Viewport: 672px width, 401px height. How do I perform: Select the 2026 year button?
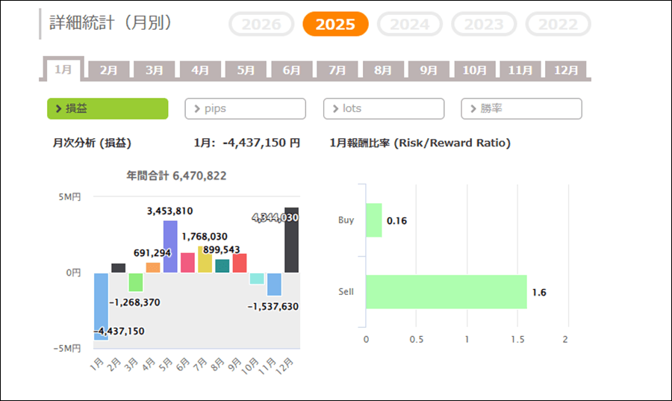[x=261, y=24]
